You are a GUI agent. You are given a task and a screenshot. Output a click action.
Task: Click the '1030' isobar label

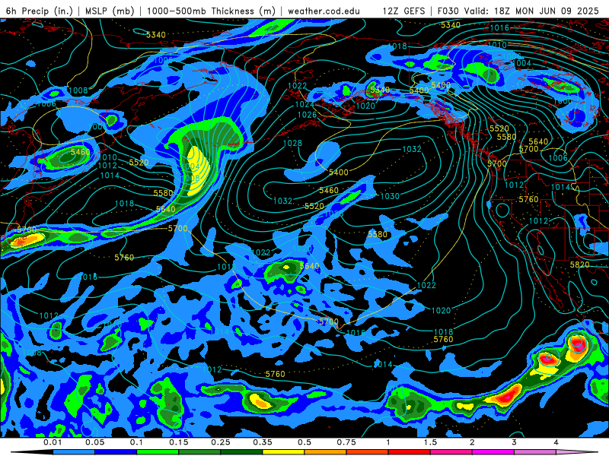coord(390,196)
